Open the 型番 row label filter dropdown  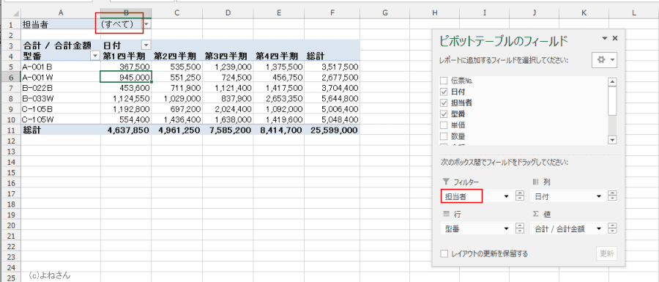tap(95, 56)
